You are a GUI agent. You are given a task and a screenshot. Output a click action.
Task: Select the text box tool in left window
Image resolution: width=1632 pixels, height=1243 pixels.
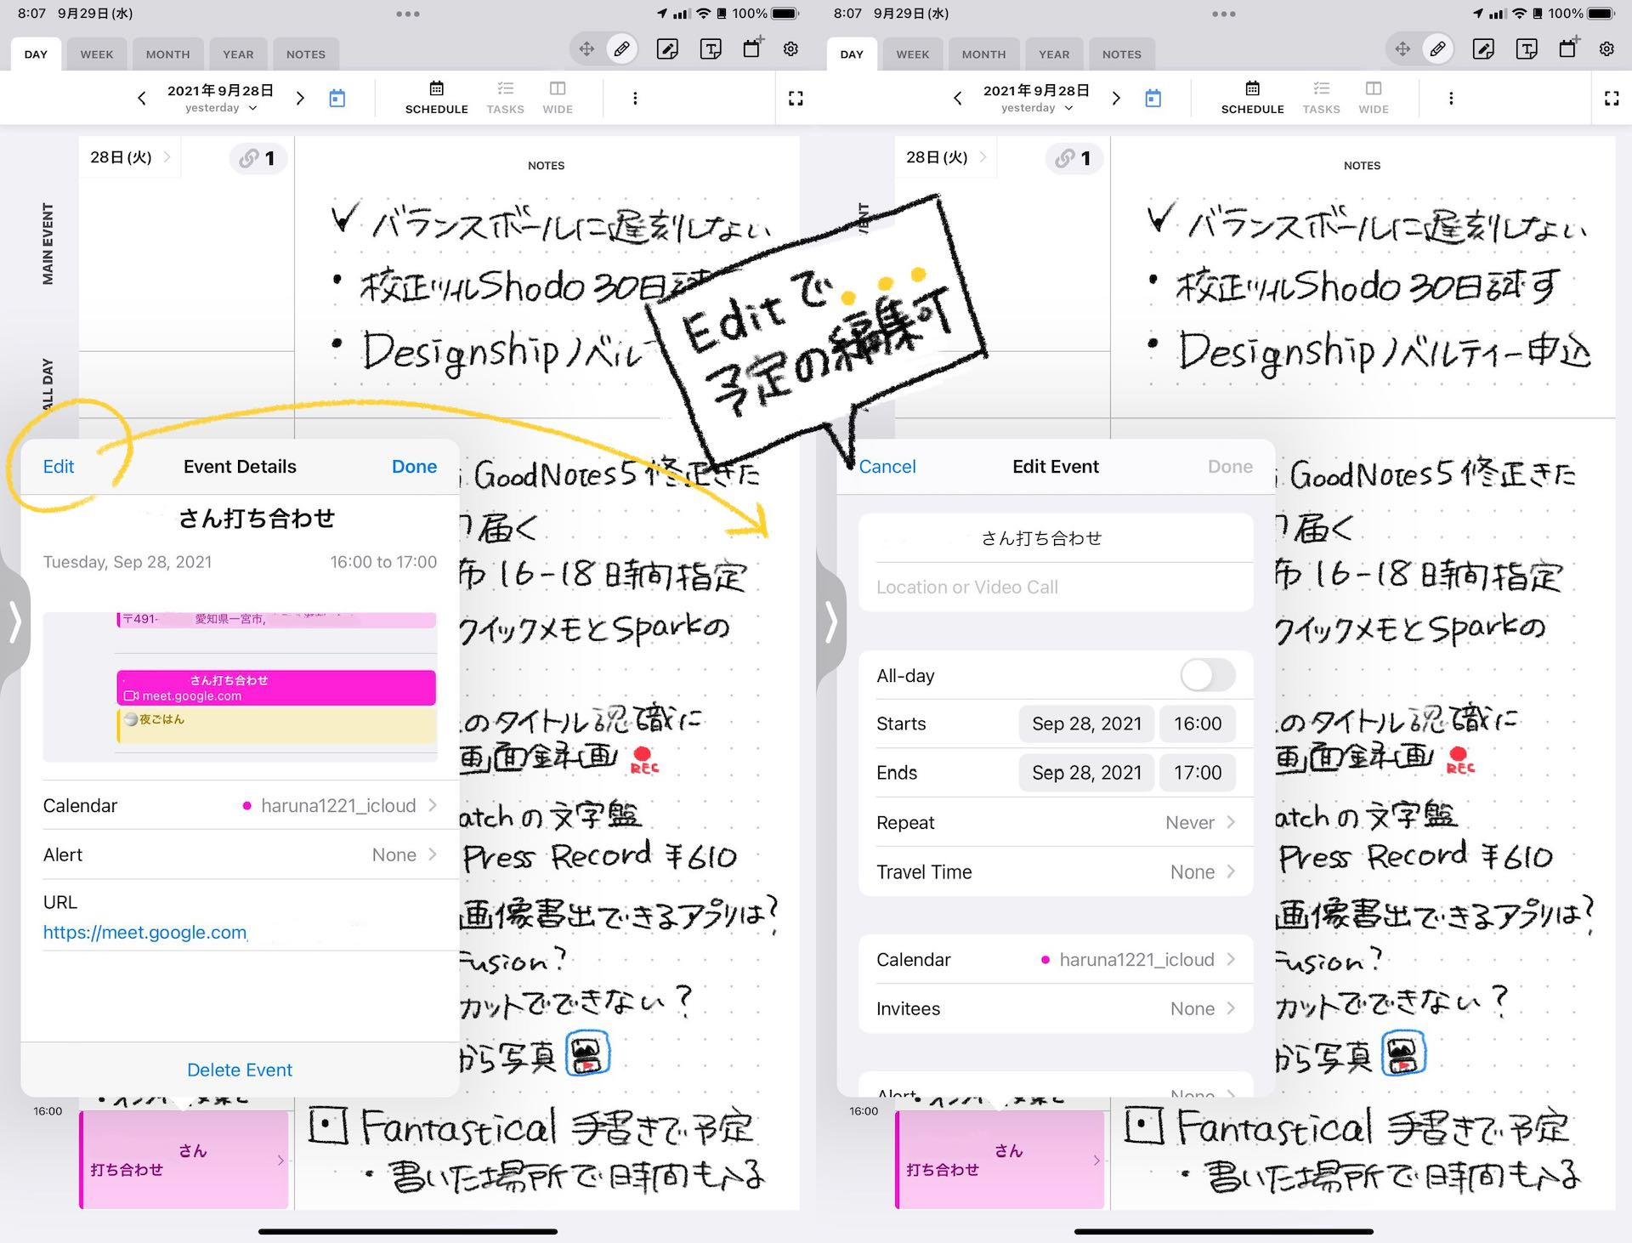pos(711,49)
